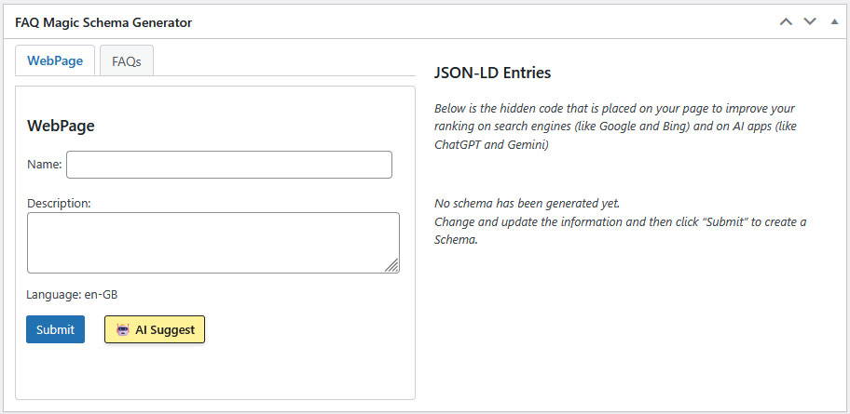Click the Description box resize handle
Screen dimensions: 850x414
coord(392,266)
